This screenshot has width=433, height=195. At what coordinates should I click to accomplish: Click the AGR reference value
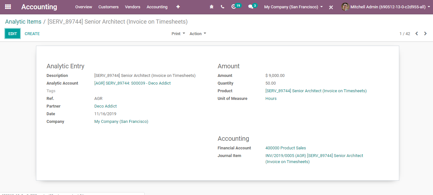(x=98, y=99)
